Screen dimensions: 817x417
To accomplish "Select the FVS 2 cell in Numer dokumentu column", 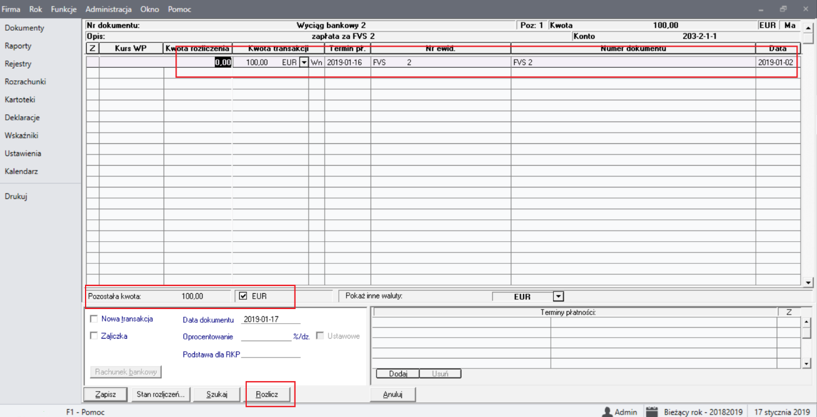I will click(633, 62).
